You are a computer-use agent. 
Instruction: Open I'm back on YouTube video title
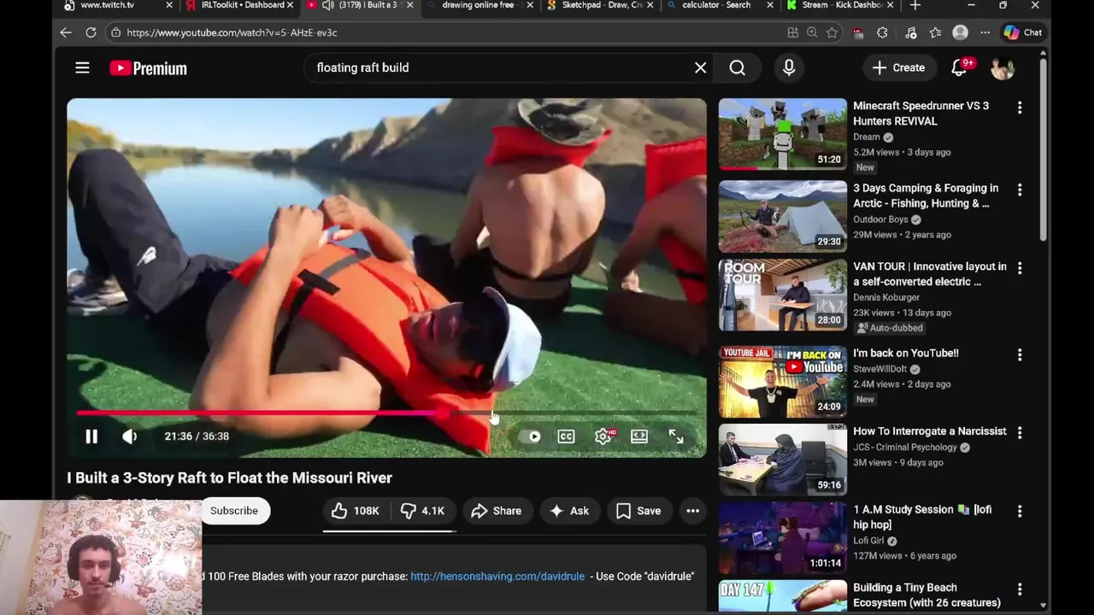(x=906, y=353)
